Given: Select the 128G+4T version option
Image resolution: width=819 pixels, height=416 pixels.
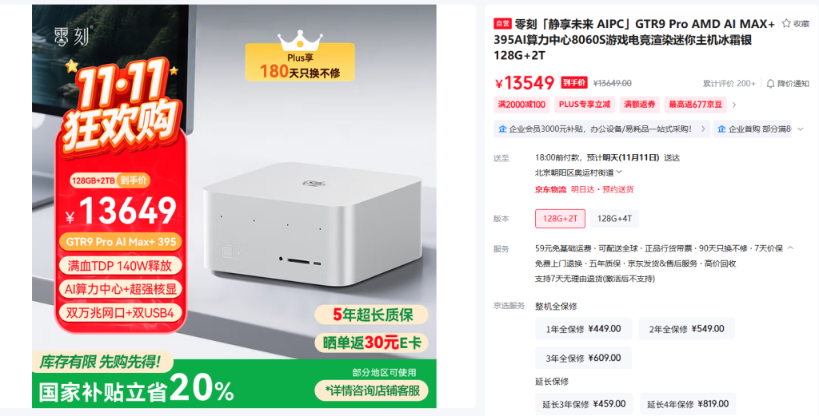Looking at the screenshot, I should pyautogui.click(x=614, y=219).
